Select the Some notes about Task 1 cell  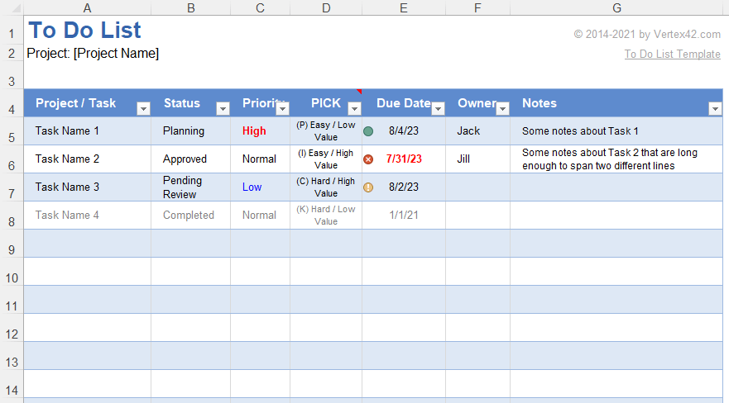click(x=616, y=130)
